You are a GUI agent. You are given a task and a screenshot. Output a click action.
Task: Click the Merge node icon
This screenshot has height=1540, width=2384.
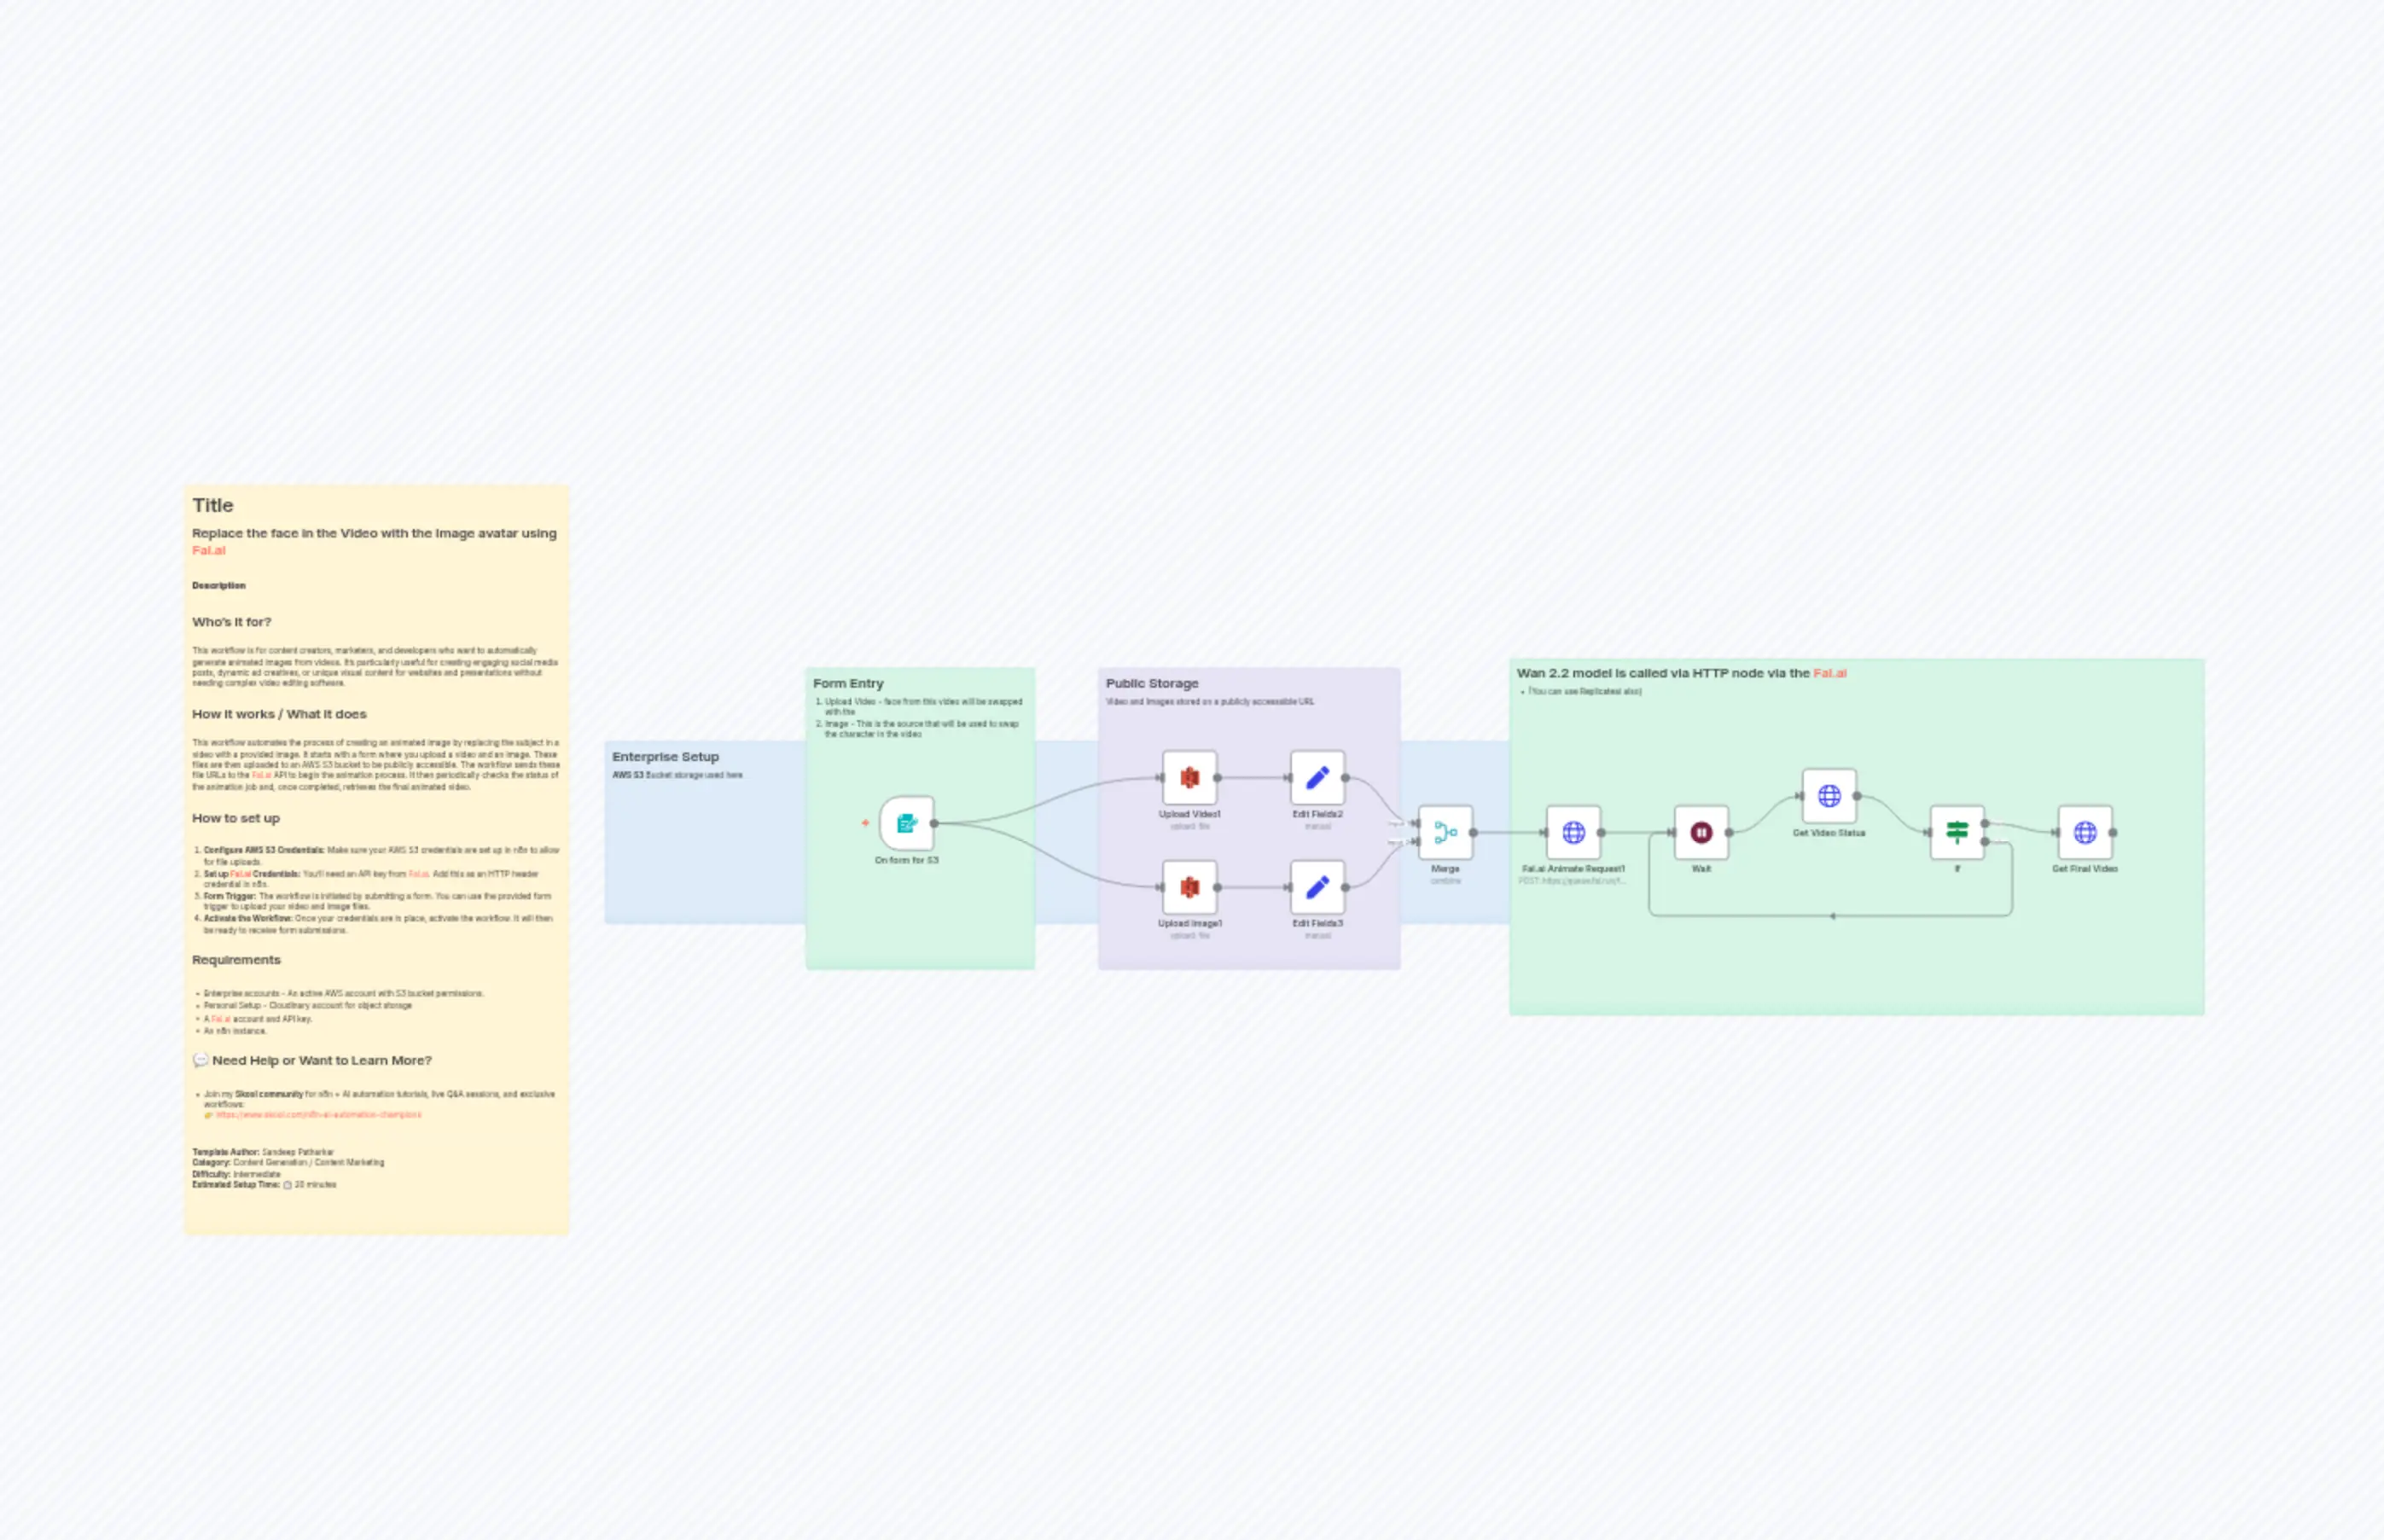tap(1445, 832)
